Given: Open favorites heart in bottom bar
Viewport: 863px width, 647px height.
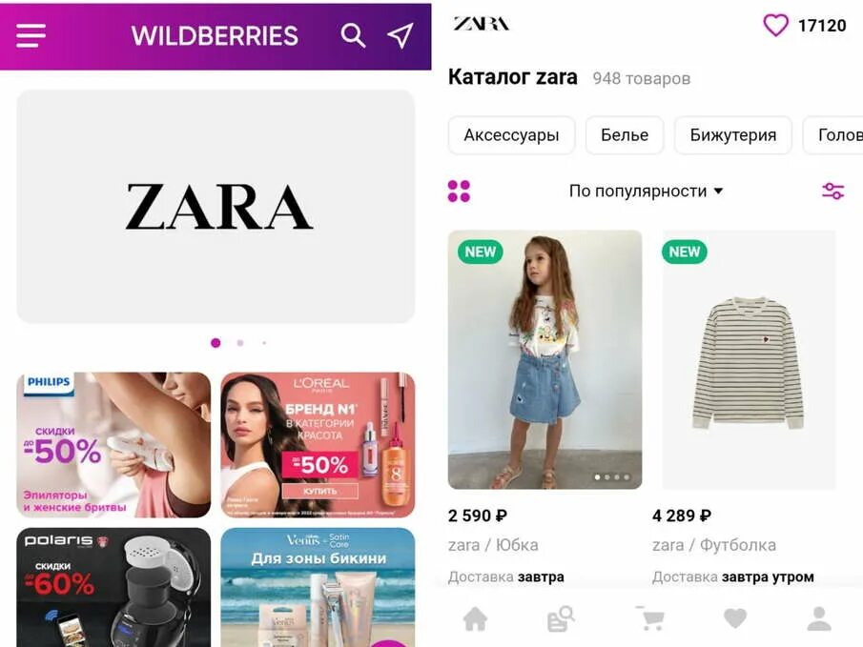Looking at the screenshot, I should 735,618.
